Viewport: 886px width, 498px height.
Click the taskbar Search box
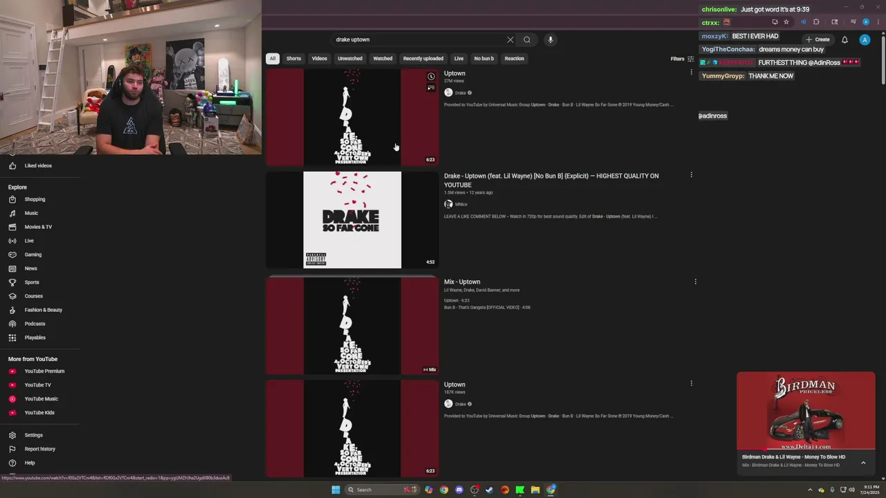pyautogui.click(x=383, y=490)
